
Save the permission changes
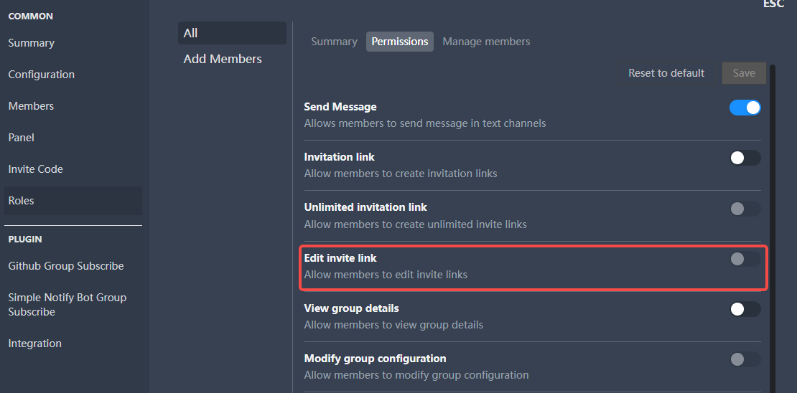coord(744,73)
